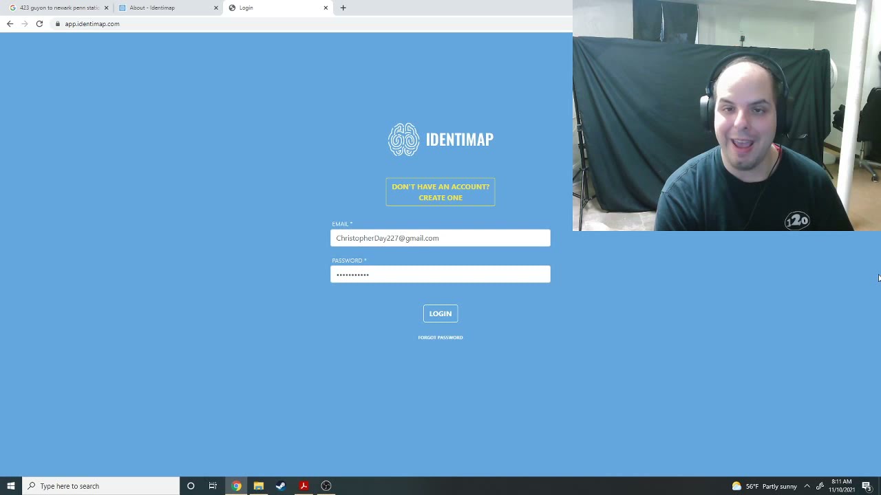Show hidden system tray icons
This screenshot has height=495, width=881.
[807, 486]
